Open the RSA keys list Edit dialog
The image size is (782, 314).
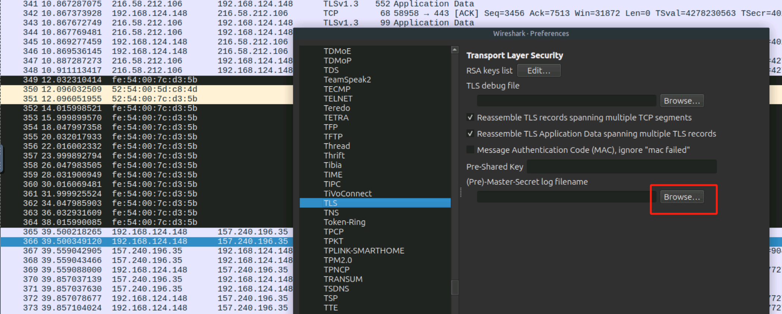point(539,70)
